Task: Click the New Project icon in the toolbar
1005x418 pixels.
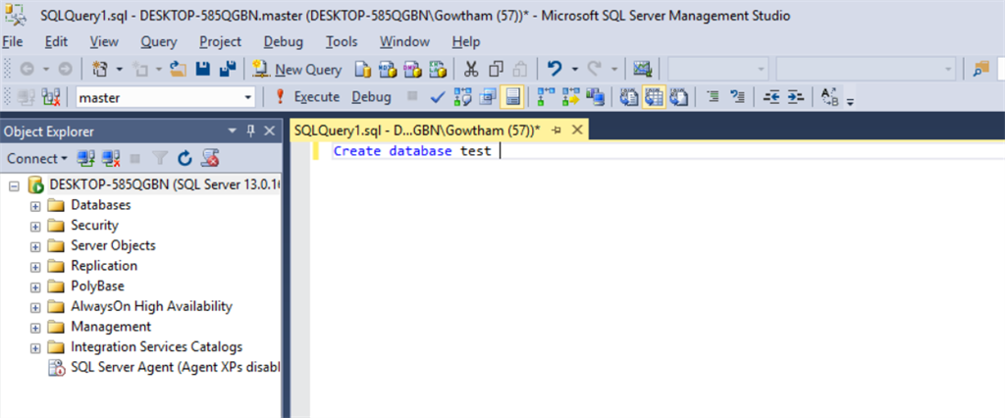Action: [100, 69]
